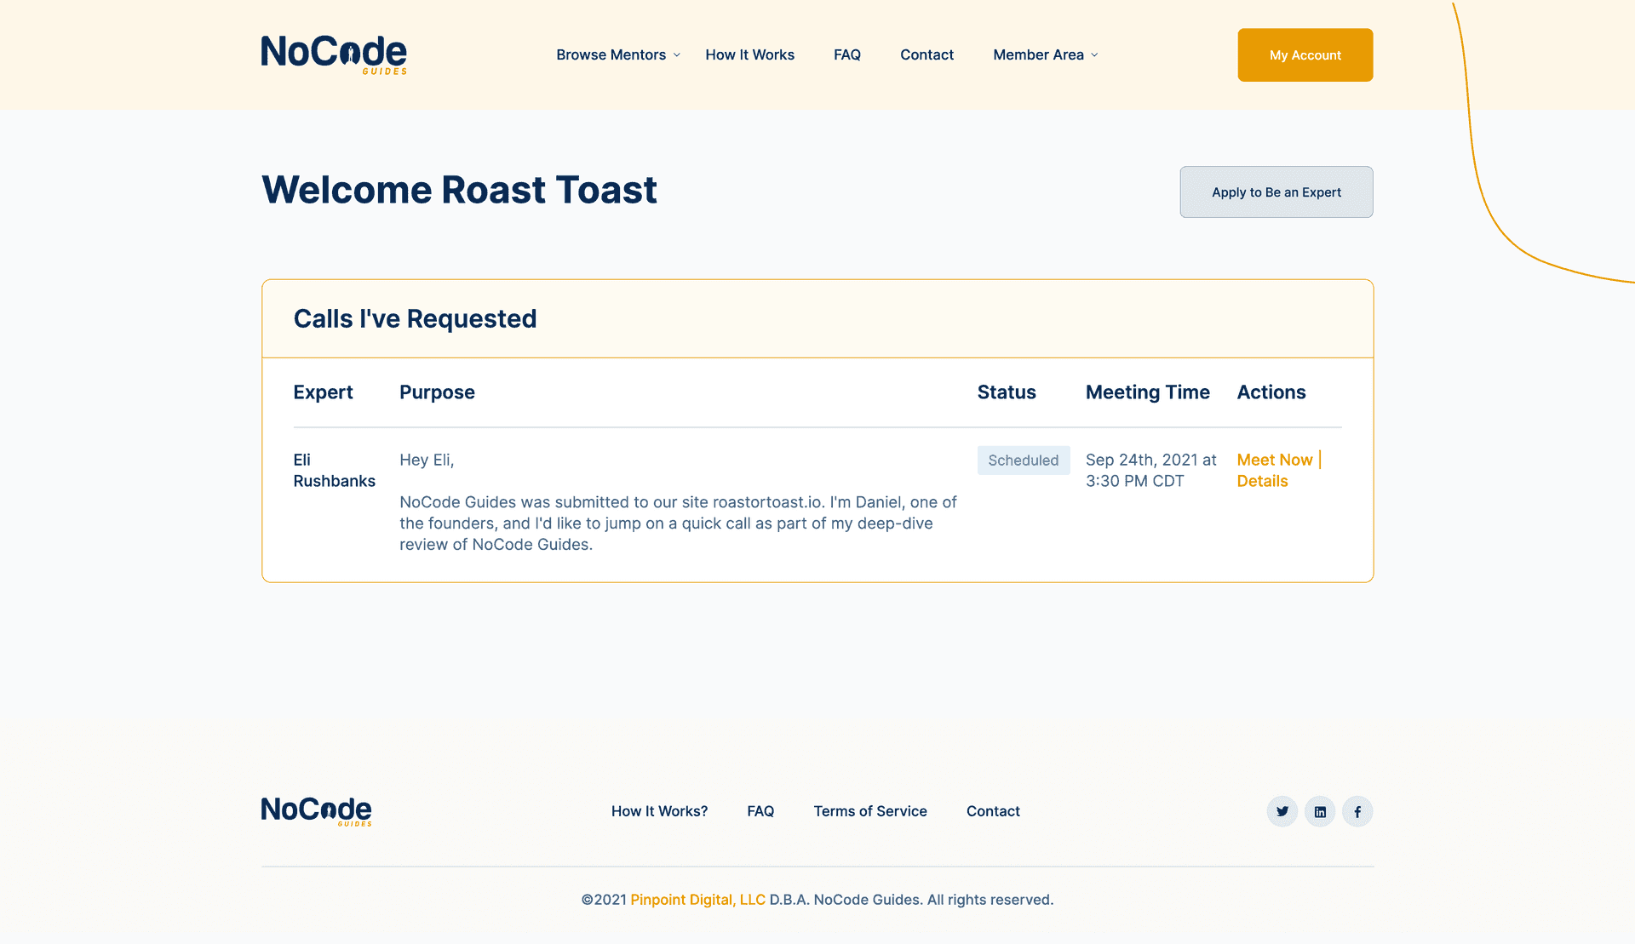This screenshot has height=944, width=1635.
Task: Go to FAQ in top navigation
Action: 846,54
